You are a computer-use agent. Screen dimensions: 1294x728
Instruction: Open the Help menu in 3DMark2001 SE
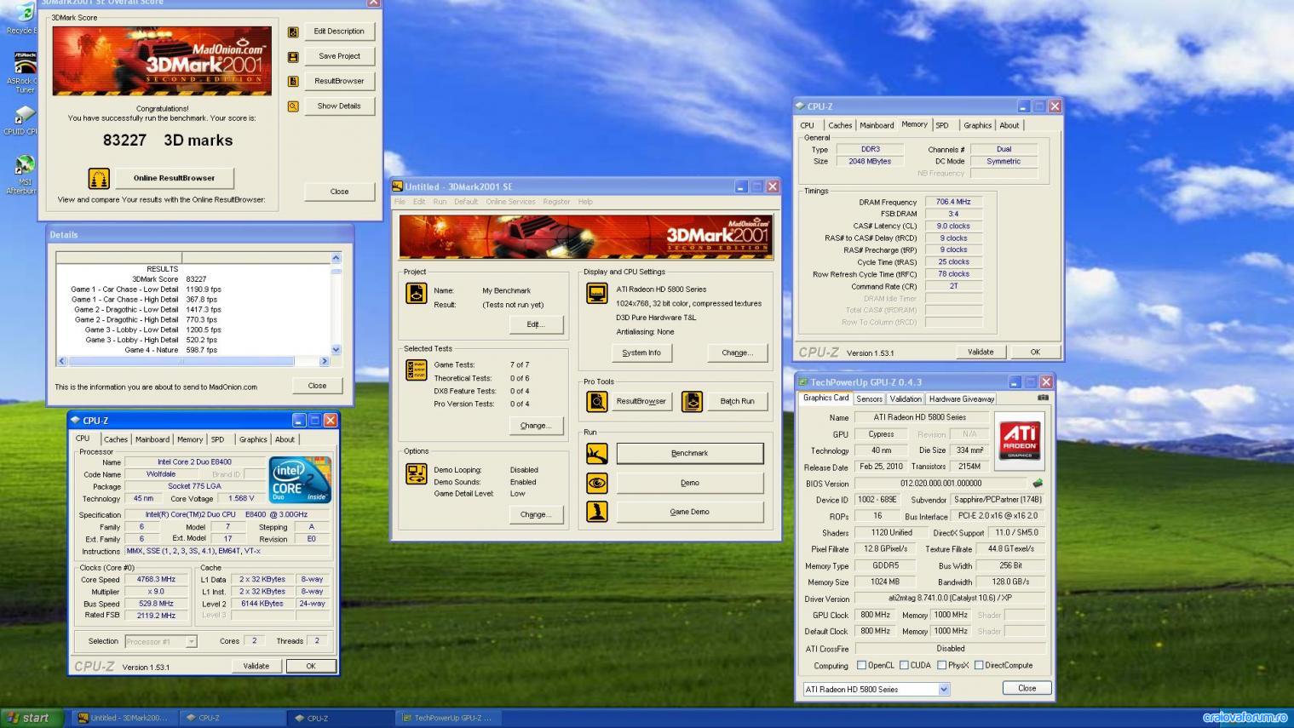tap(585, 202)
